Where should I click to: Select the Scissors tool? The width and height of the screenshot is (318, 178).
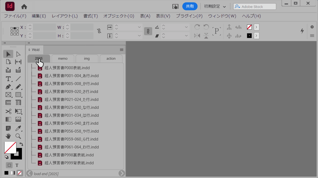point(8,111)
